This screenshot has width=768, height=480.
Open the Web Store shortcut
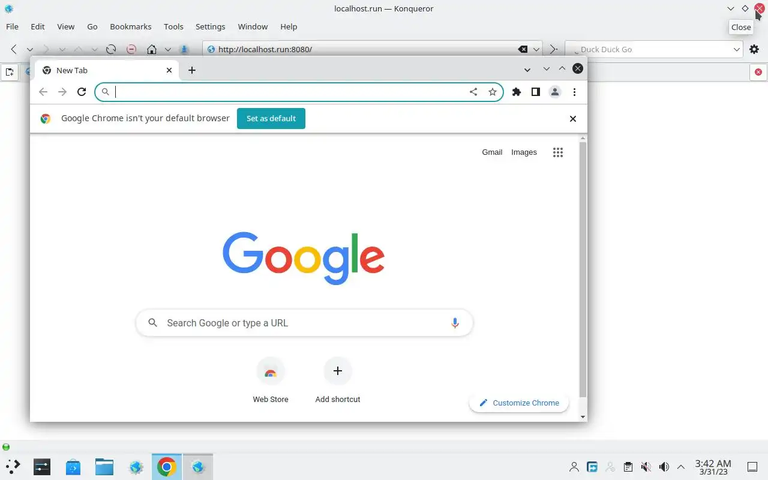click(x=271, y=380)
